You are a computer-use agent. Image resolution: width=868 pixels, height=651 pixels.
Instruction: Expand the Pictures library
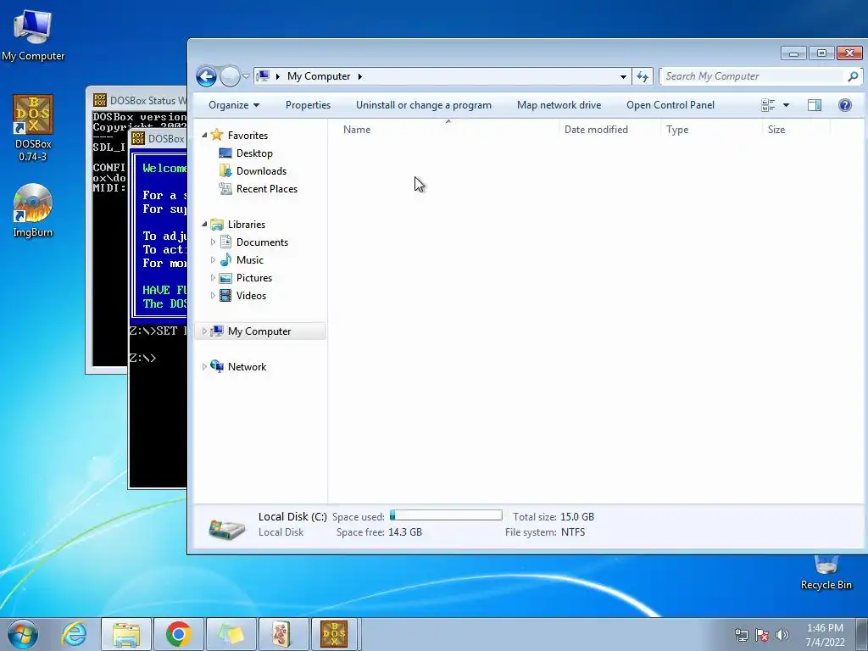tap(213, 278)
